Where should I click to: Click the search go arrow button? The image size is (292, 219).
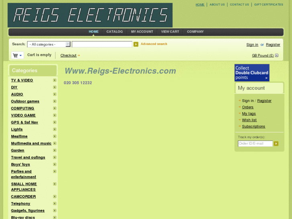(x=136, y=44)
